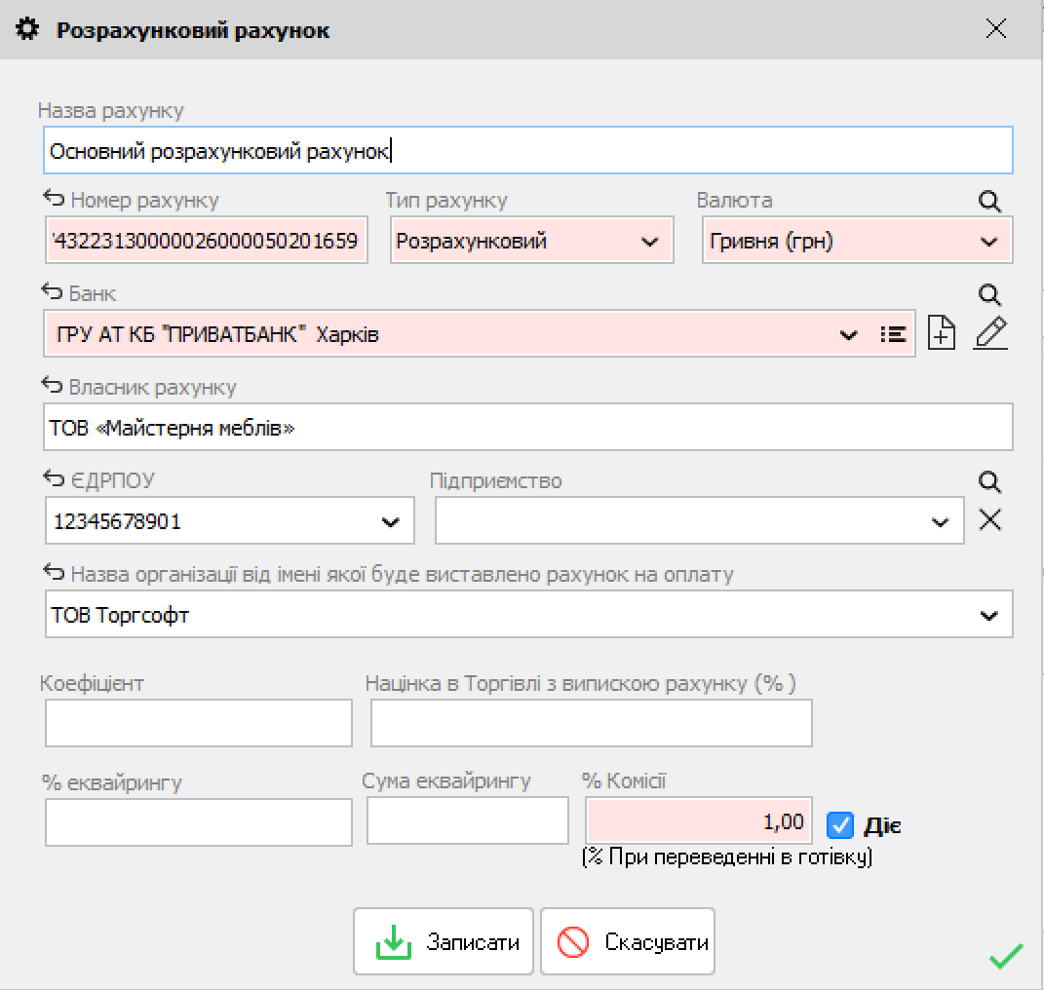
Task: Click the undo arrow beside Номер рахунку
Action: click(53, 200)
